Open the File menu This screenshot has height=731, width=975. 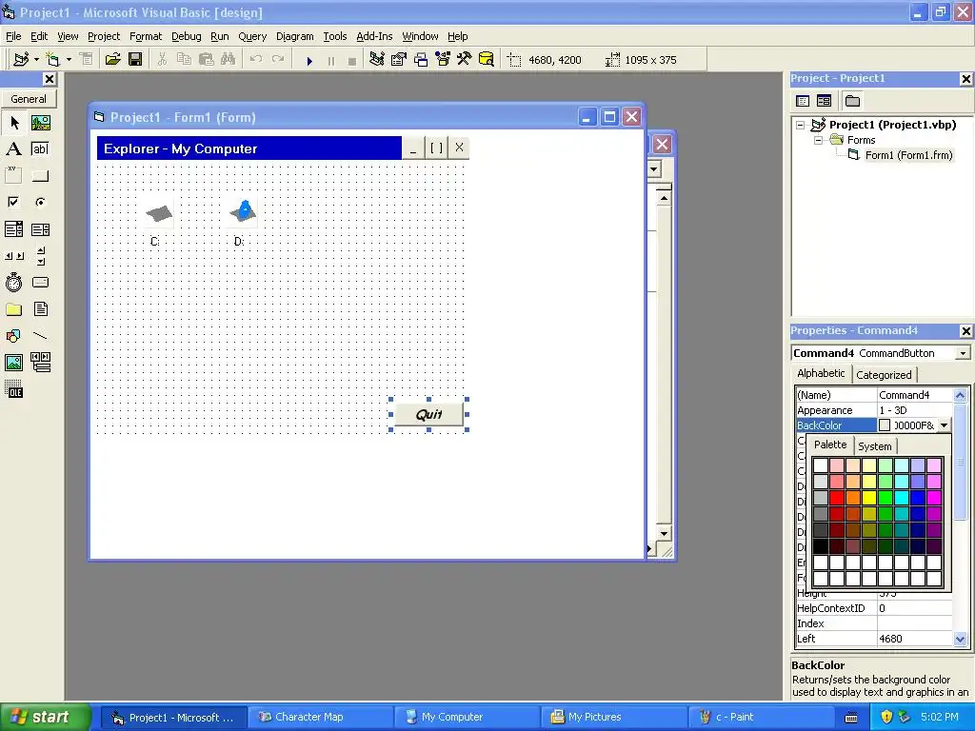coord(13,37)
